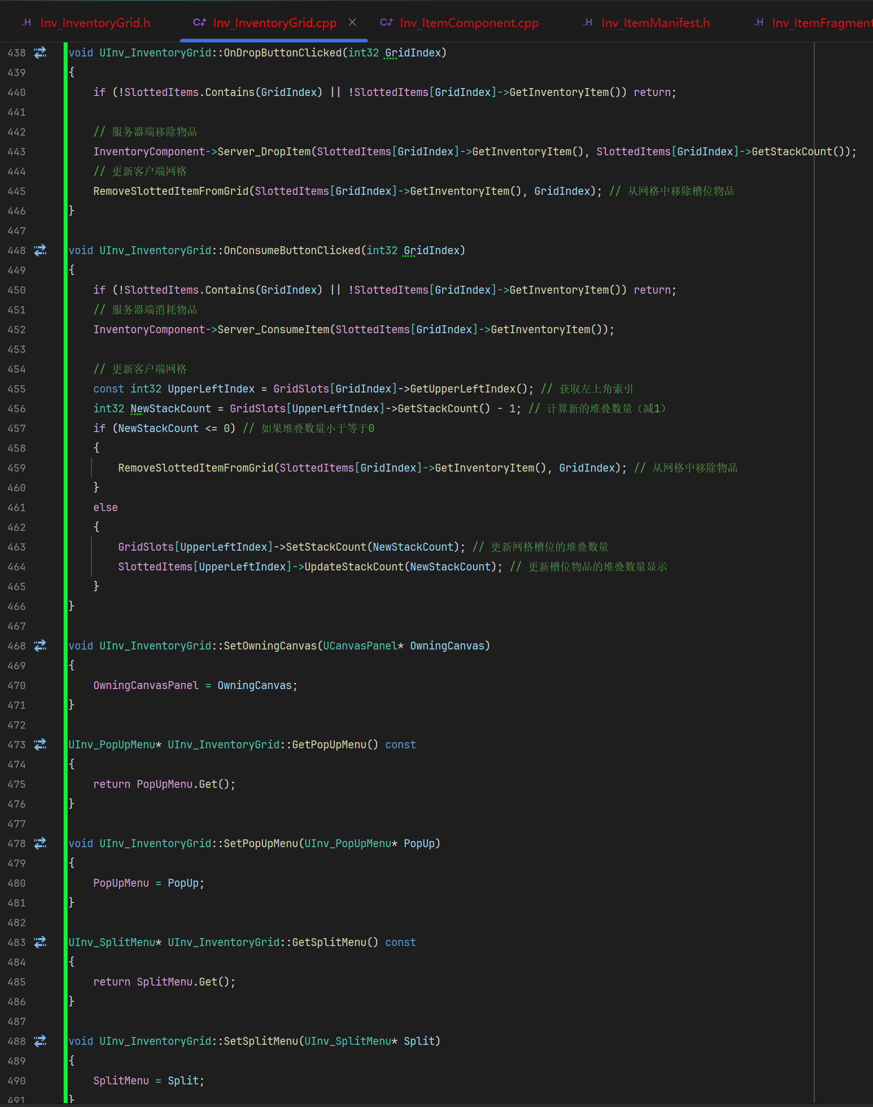Click SetPopUpMenu function name
The height and width of the screenshot is (1107, 873).
click(x=261, y=843)
